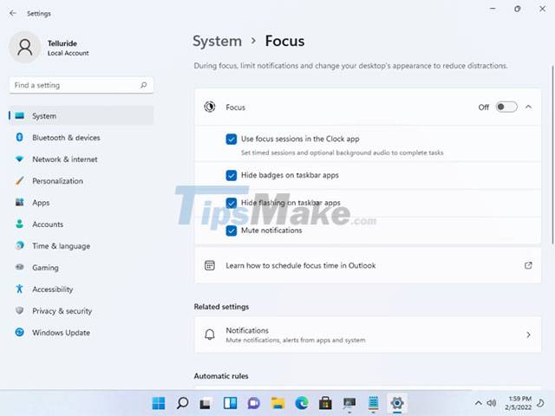Screen dimensions: 555x416
Task: Collapse the Focus section chevron
Action: (x=528, y=107)
